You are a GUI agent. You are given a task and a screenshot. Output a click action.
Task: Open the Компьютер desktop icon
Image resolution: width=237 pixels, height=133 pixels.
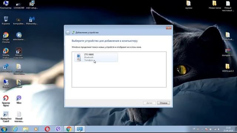click(x=6, y=5)
